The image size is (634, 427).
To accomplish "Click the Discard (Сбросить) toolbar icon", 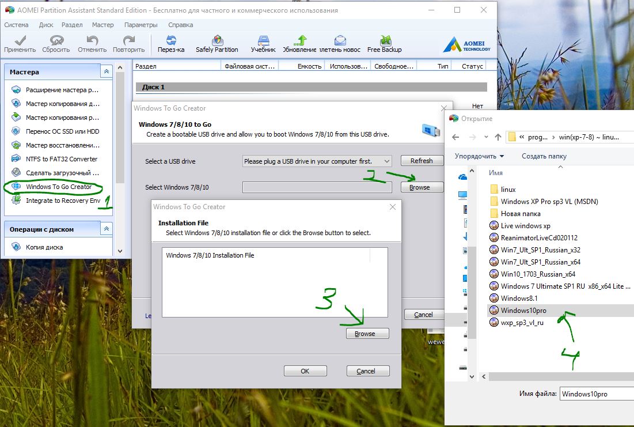I will pyautogui.click(x=56, y=40).
